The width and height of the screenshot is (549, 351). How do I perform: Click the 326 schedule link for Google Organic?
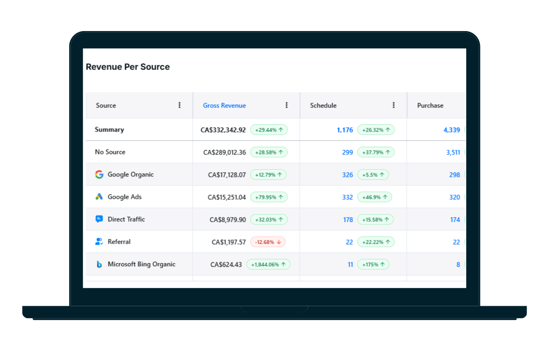[347, 175]
